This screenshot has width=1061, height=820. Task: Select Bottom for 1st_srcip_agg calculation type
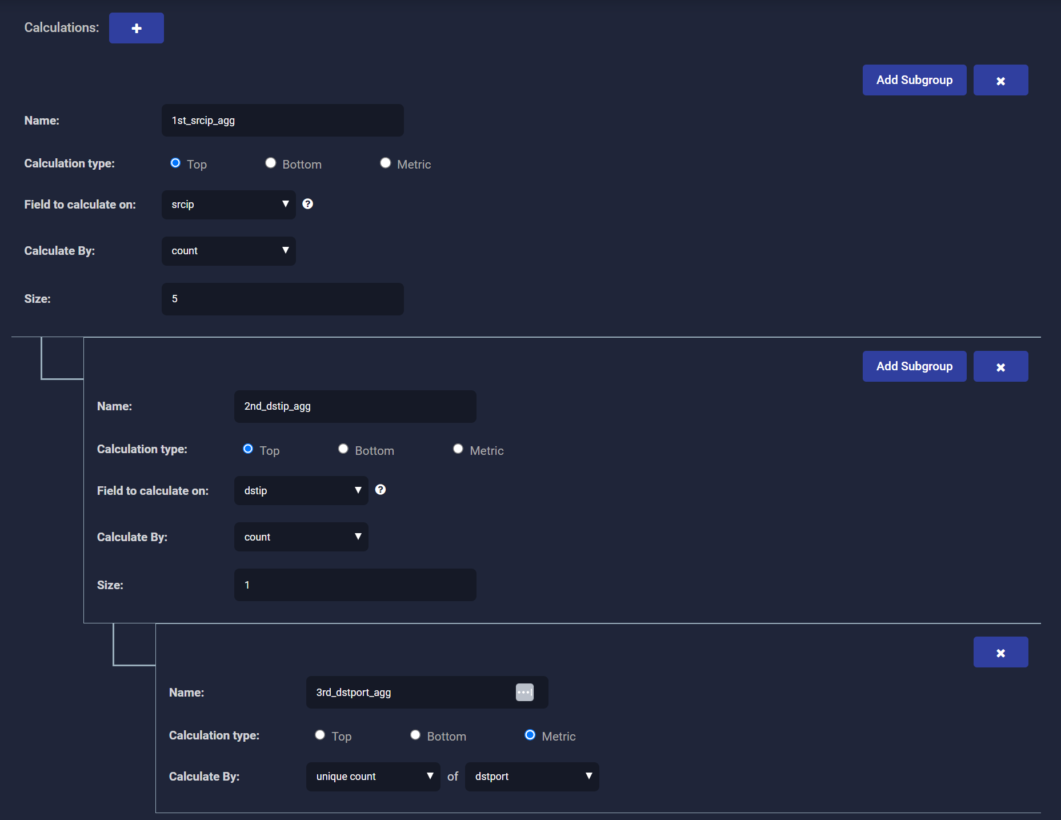click(271, 163)
